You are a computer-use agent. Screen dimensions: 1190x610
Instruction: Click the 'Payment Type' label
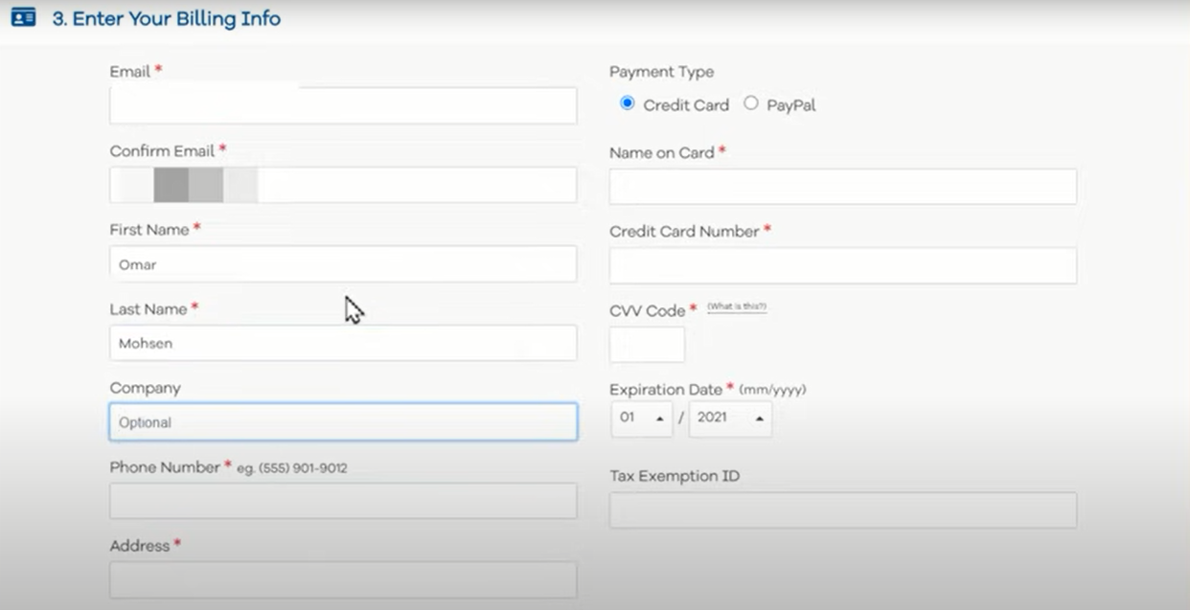coord(661,72)
